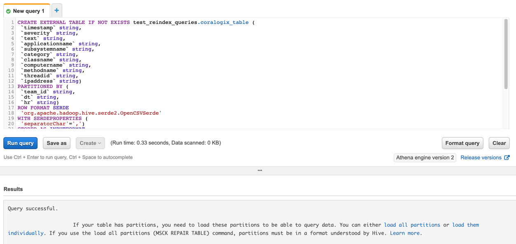Click the `methodname` string line

point(53,70)
